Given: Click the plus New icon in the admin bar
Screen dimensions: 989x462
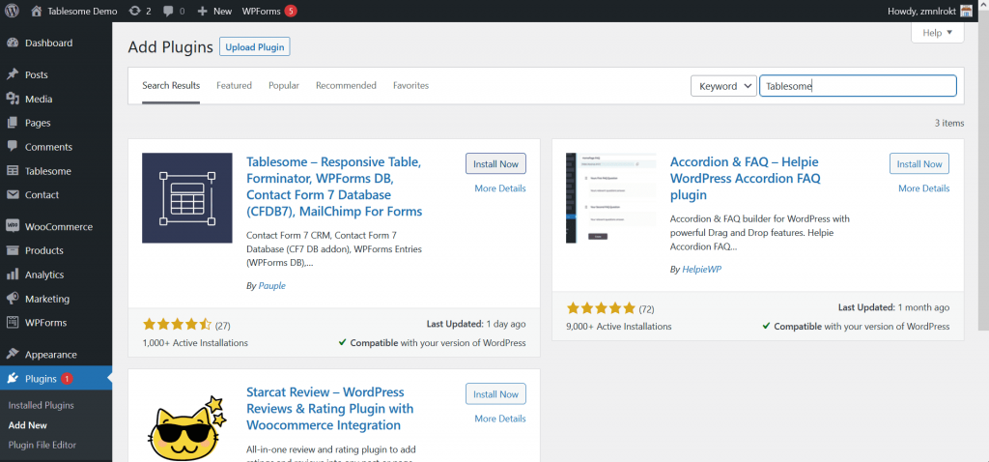Looking at the screenshot, I should (203, 11).
